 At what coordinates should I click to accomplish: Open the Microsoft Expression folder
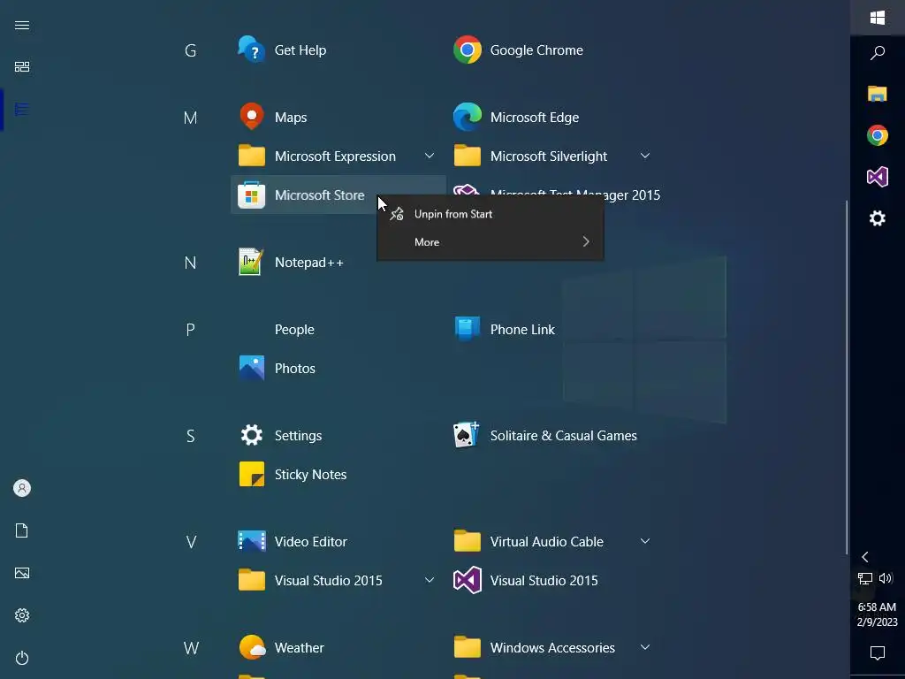pos(338,156)
